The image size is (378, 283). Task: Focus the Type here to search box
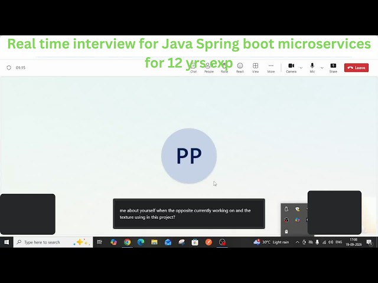53,242
